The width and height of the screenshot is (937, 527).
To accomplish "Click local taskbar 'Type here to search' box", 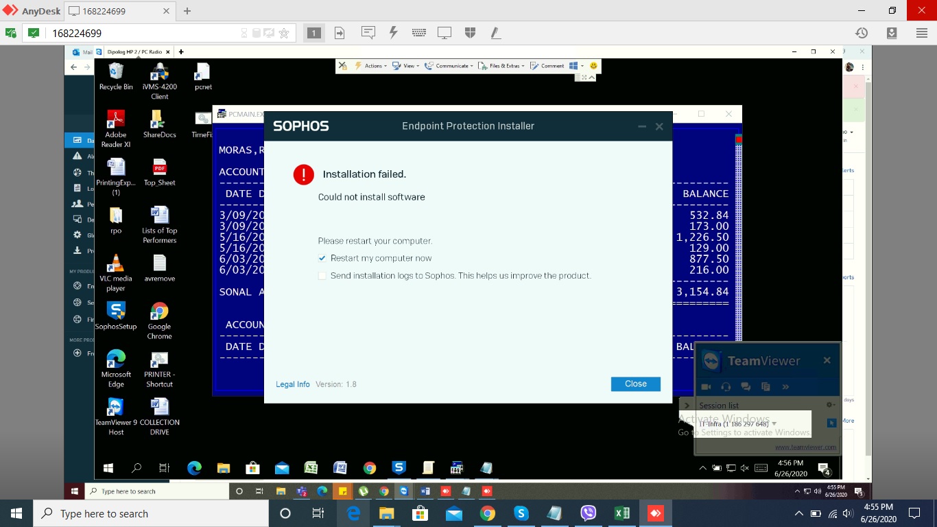I will coord(151,513).
